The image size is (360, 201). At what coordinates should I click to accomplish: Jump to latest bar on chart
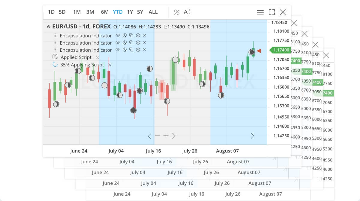pyautogui.click(x=253, y=136)
